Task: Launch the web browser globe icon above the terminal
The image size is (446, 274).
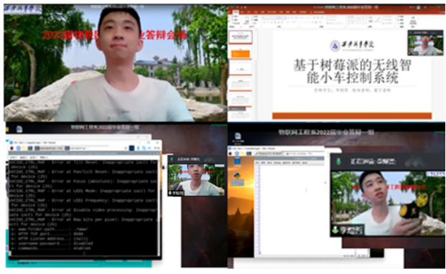Action: coord(19,148)
